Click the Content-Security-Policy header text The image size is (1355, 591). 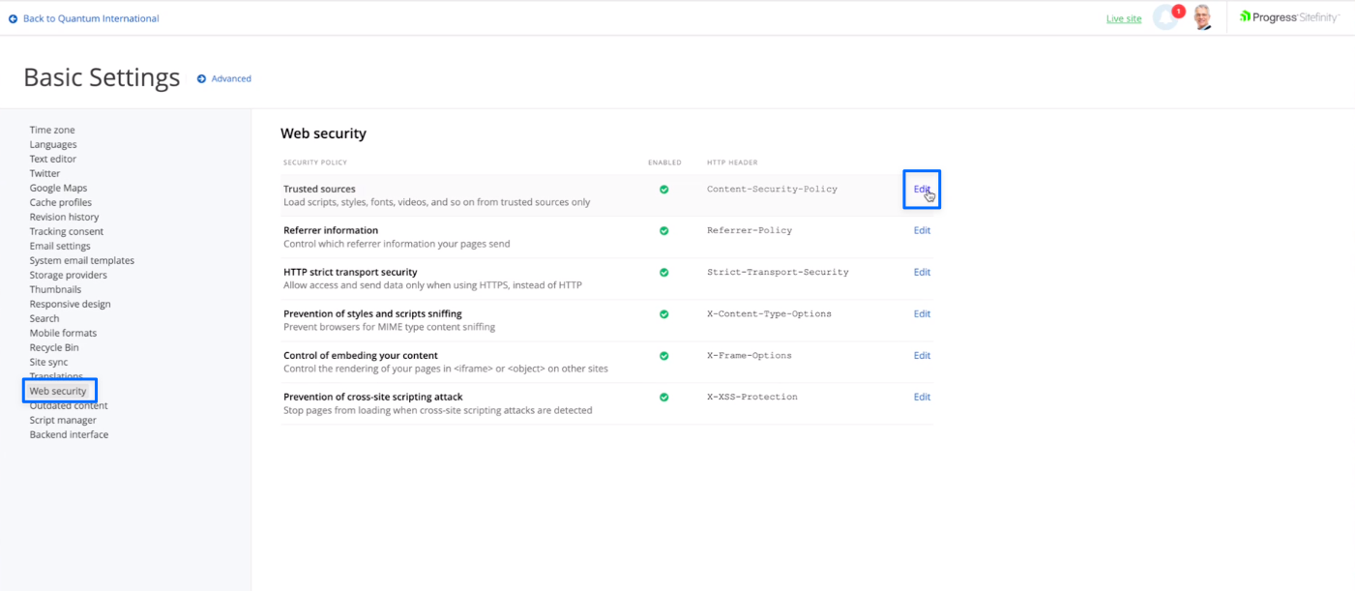pos(772,190)
